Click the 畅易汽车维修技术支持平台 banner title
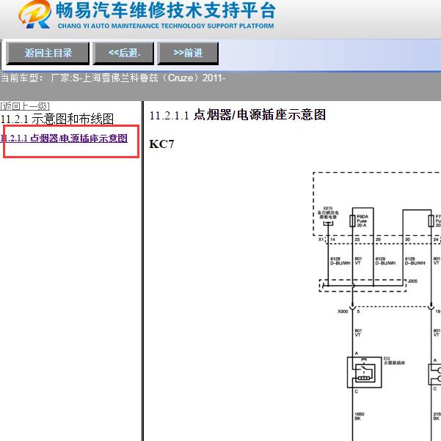Viewport: 441px width, 441px height. [x=166, y=10]
